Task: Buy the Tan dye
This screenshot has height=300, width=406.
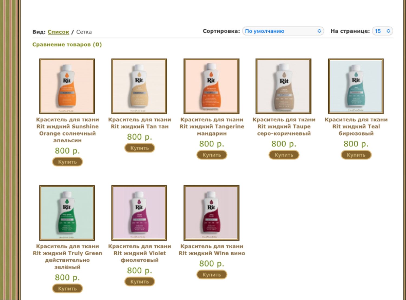Action: tap(140, 148)
